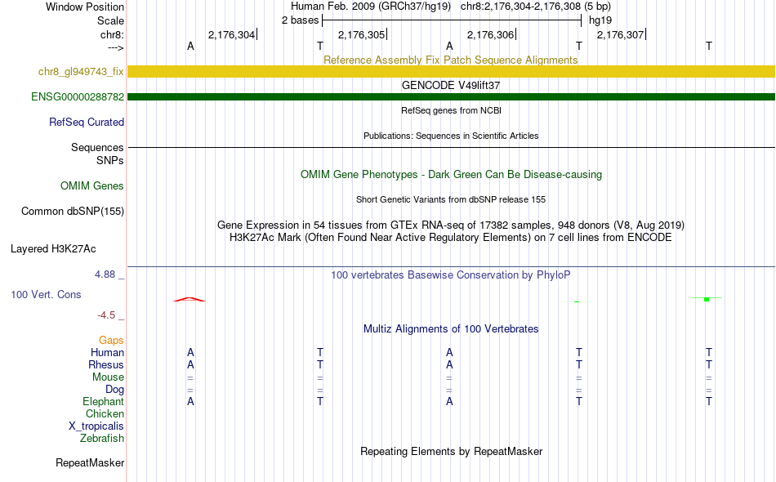Click the GTEx Gene Expression in 54 tissues title
776x482 pixels.
pyautogui.click(x=451, y=225)
